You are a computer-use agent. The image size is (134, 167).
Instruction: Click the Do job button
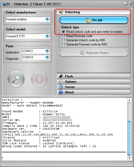pos(94,20)
